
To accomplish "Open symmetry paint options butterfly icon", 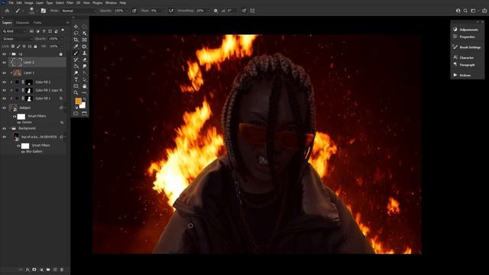I will click(x=252, y=11).
